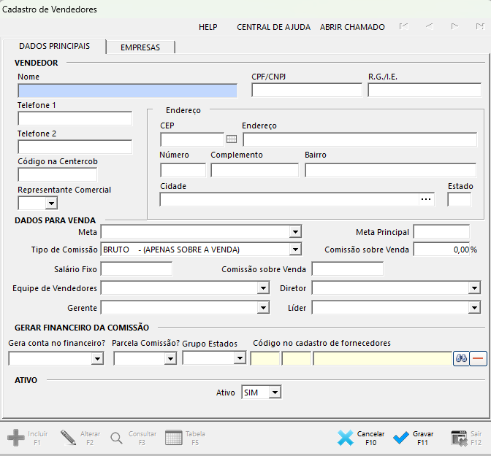491x456 pixels.
Task: Click the red minus remove supplier icon
Action: click(x=479, y=358)
